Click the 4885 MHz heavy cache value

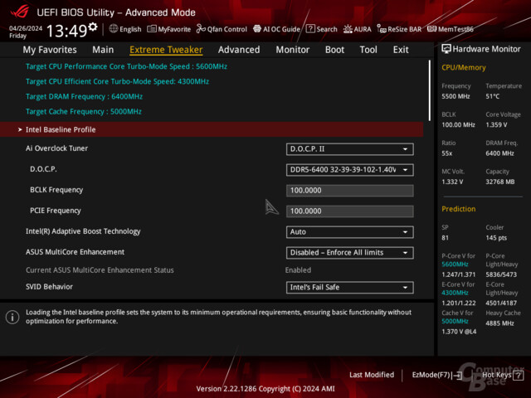click(x=499, y=323)
